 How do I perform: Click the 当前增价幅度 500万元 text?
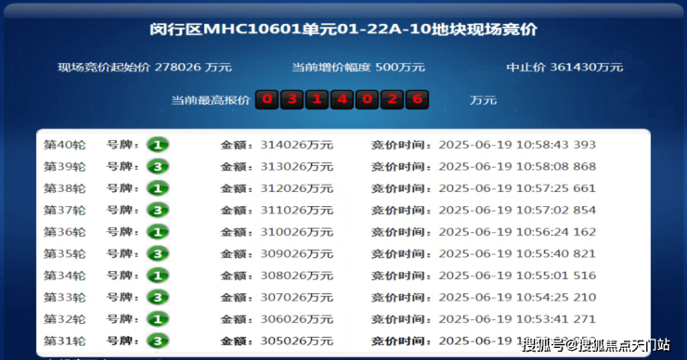click(x=358, y=68)
